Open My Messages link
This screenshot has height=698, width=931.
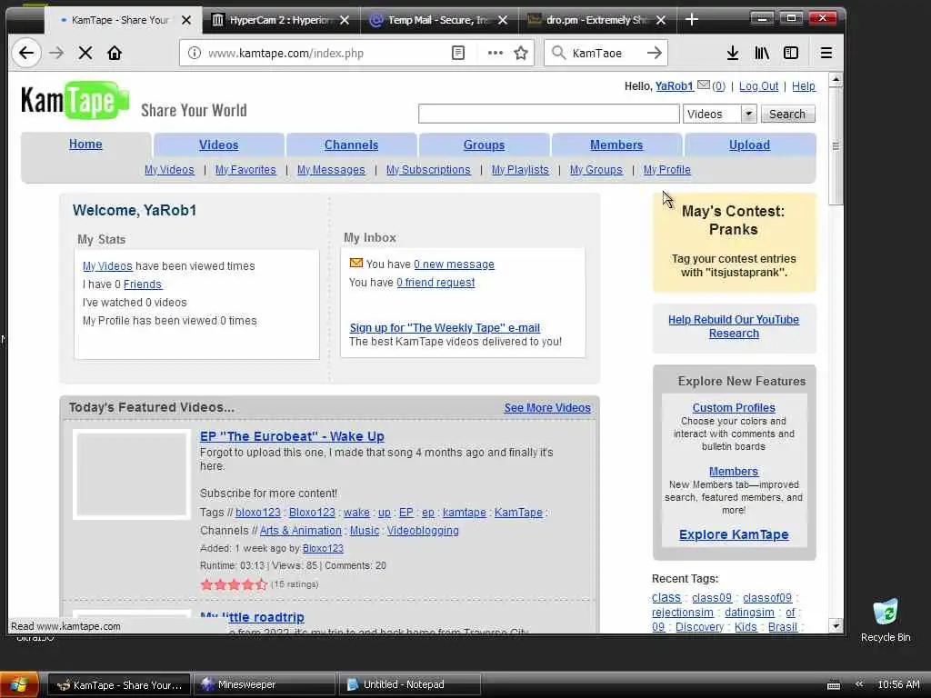(331, 170)
